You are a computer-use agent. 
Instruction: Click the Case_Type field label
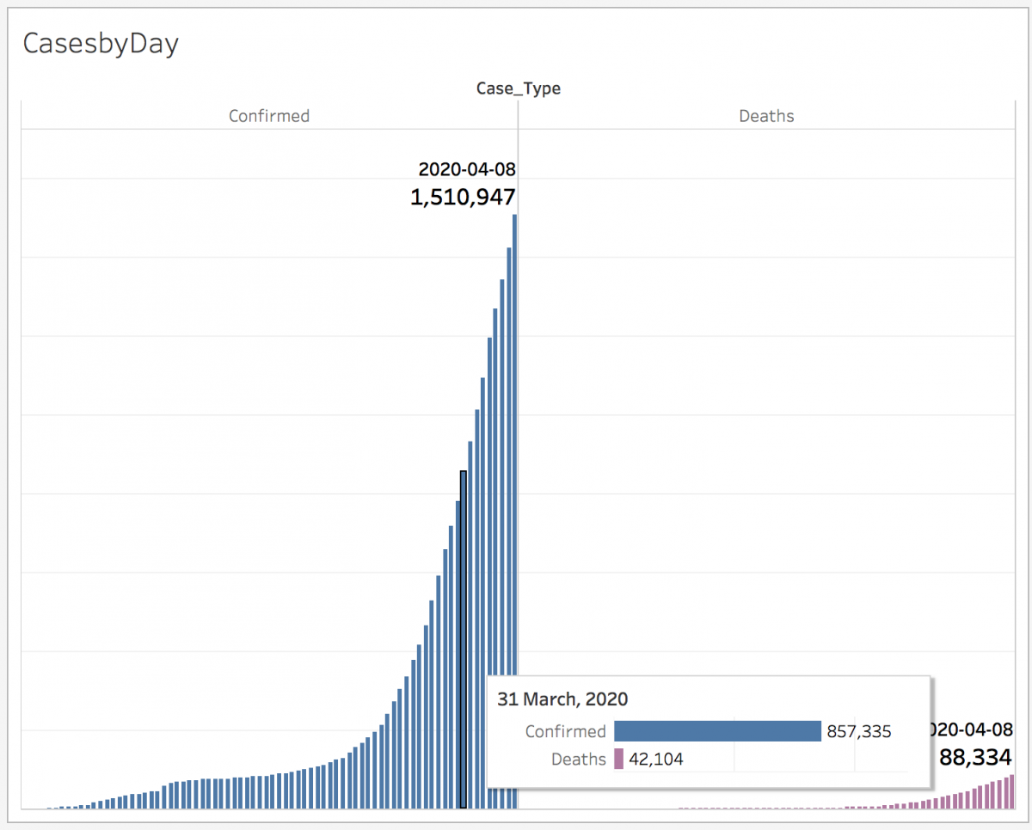(519, 88)
